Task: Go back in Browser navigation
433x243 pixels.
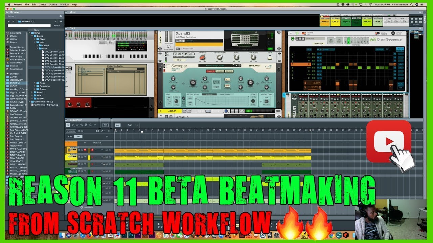Action: tap(8, 21)
